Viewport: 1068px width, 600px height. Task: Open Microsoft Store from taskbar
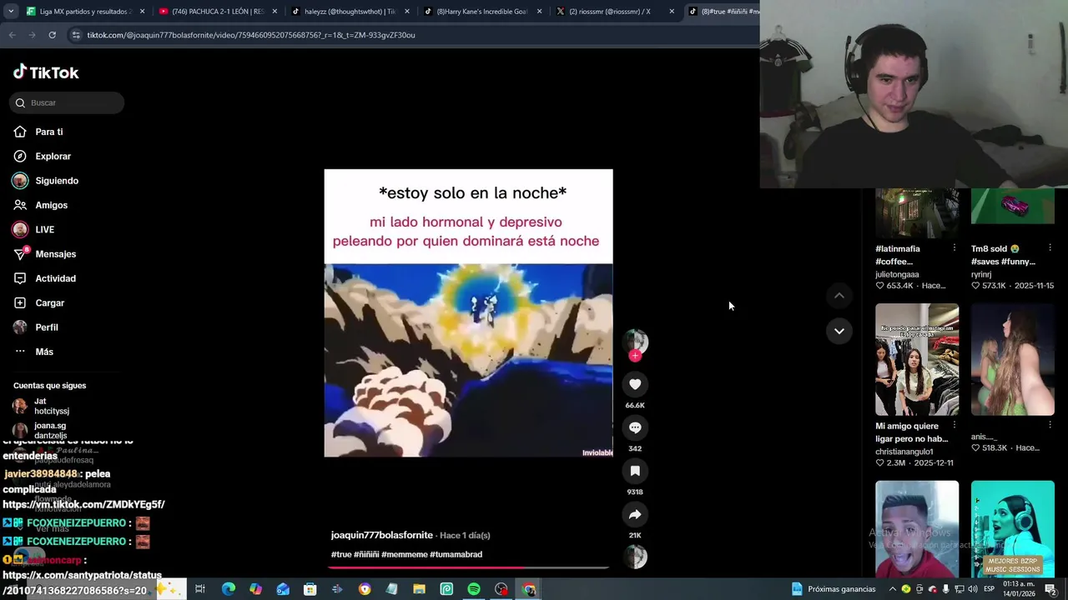[310, 589]
